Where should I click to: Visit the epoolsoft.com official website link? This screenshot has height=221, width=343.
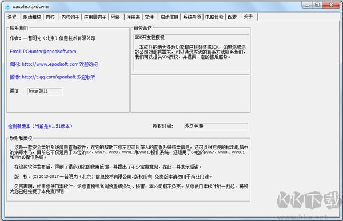(x=54, y=64)
